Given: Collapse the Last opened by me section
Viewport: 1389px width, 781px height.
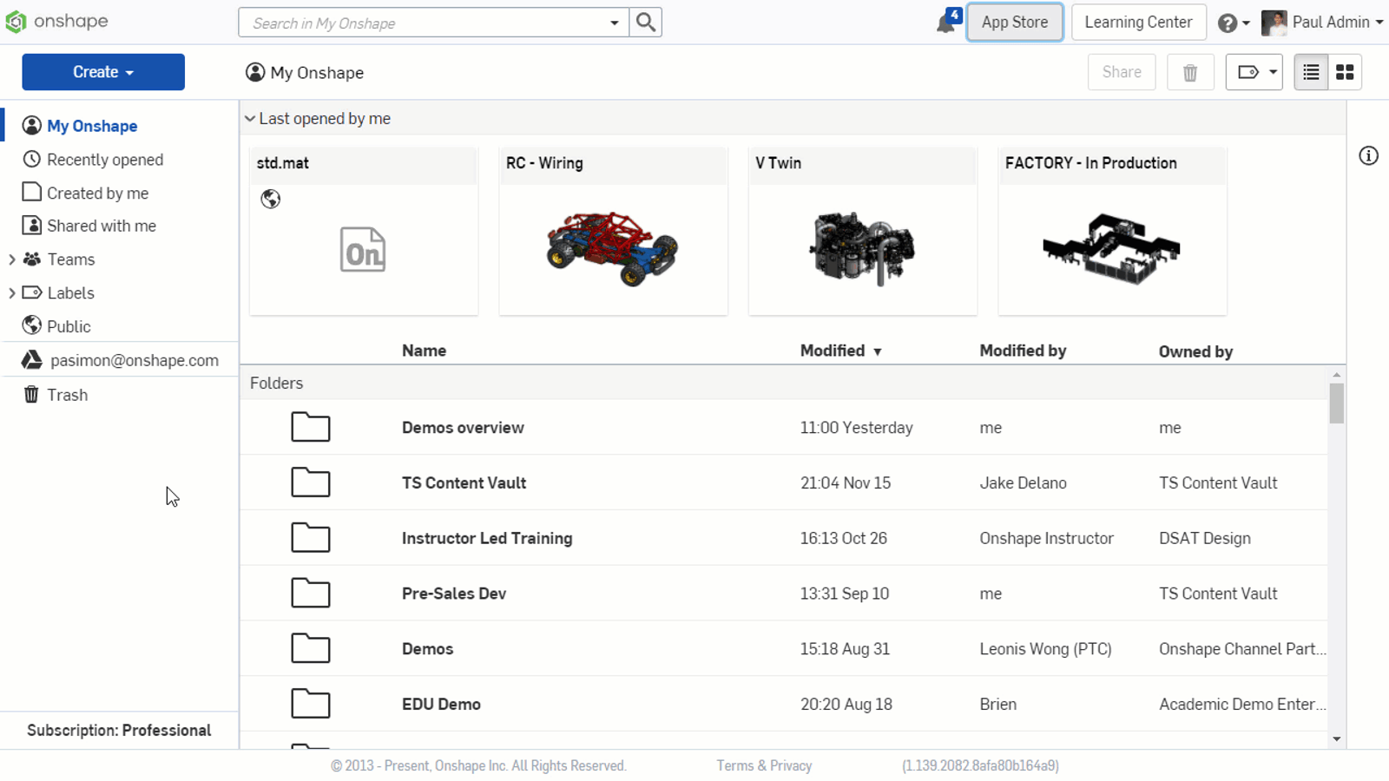Looking at the screenshot, I should [x=250, y=118].
